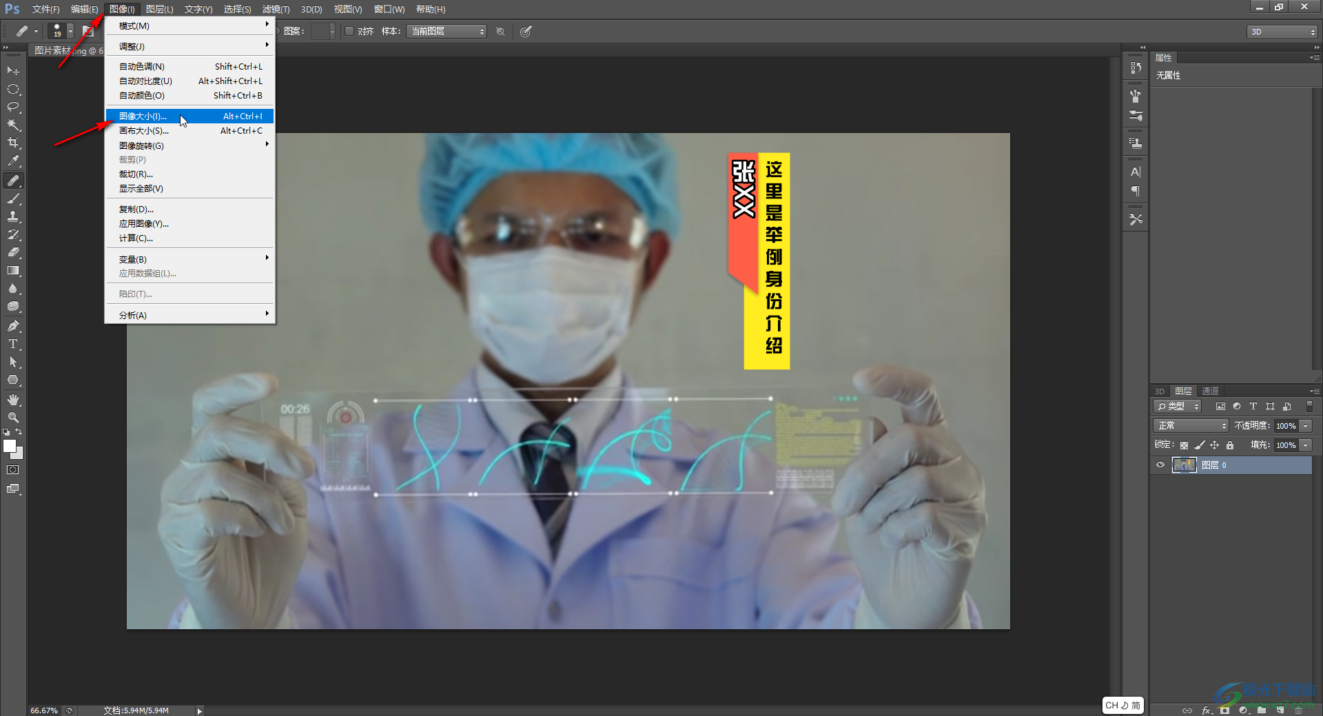Select the Lasso tool
Viewport: 1323px width, 716px height.
[13, 107]
